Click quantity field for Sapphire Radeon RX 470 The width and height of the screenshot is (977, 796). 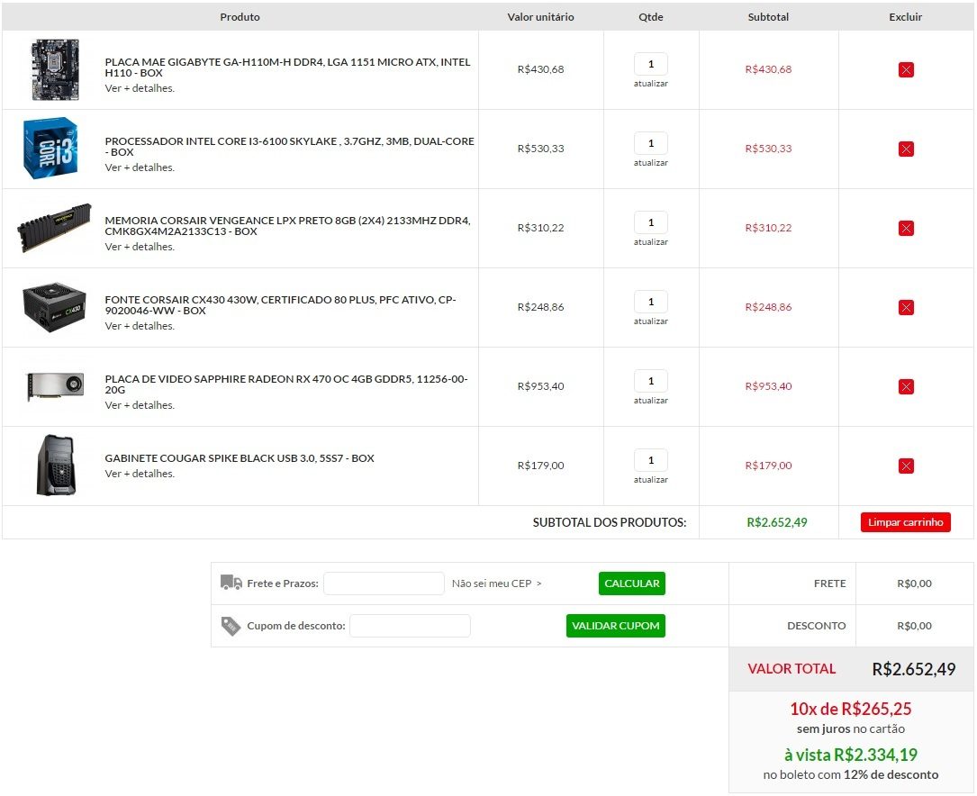651,381
